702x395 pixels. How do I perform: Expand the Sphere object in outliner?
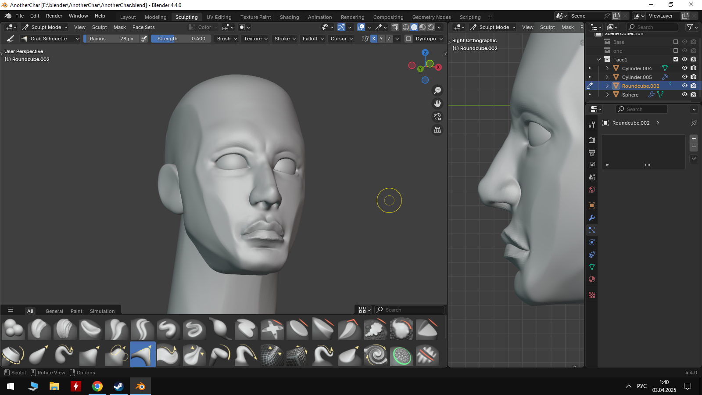tap(607, 95)
